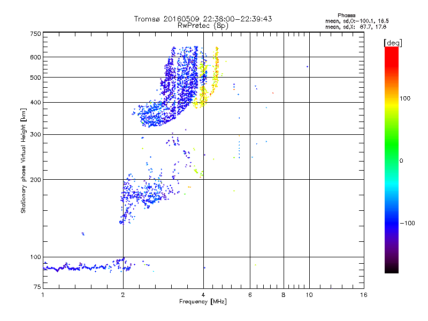Viewport: 428px width, 321px height.
Task: Click y-axis tick label '300'
Action: click(35, 134)
